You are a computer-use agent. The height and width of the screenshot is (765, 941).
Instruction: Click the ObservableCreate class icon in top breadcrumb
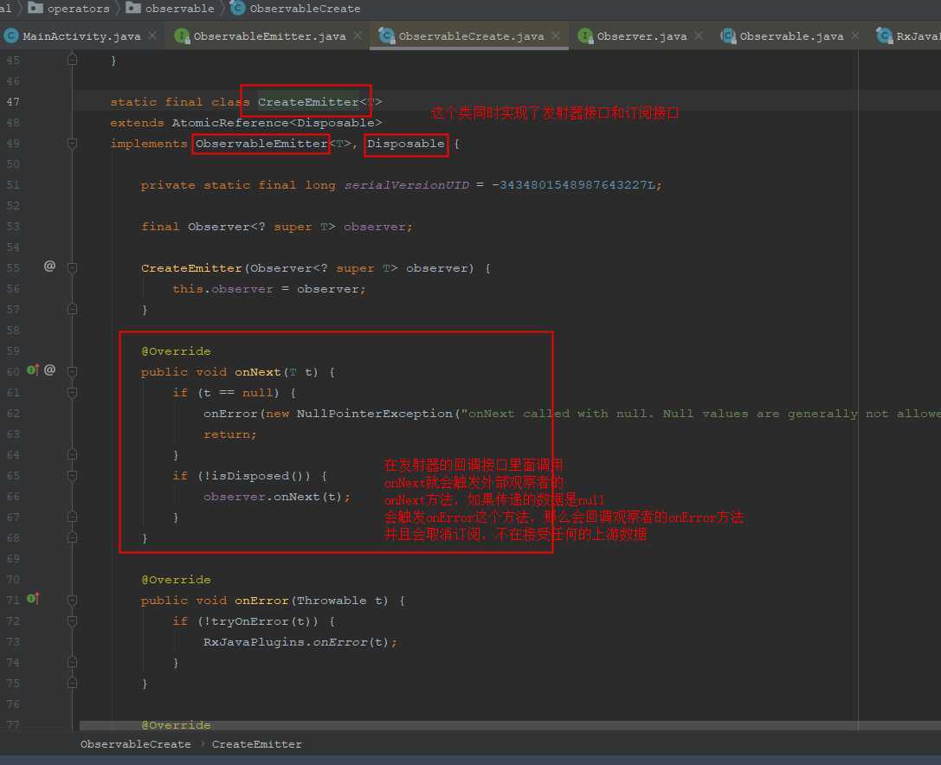pyautogui.click(x=238, y=9)
